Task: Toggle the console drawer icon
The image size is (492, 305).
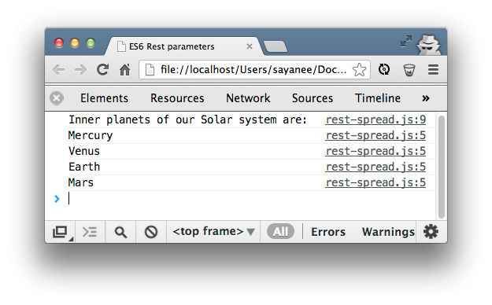Action: click(x=90, y=232)
